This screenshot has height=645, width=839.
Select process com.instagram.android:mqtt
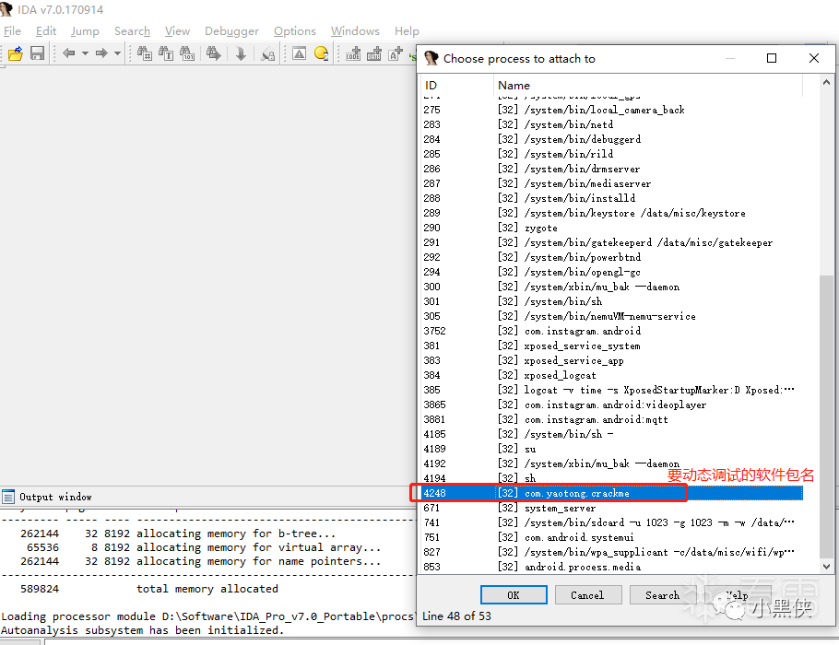pos(612,419)
